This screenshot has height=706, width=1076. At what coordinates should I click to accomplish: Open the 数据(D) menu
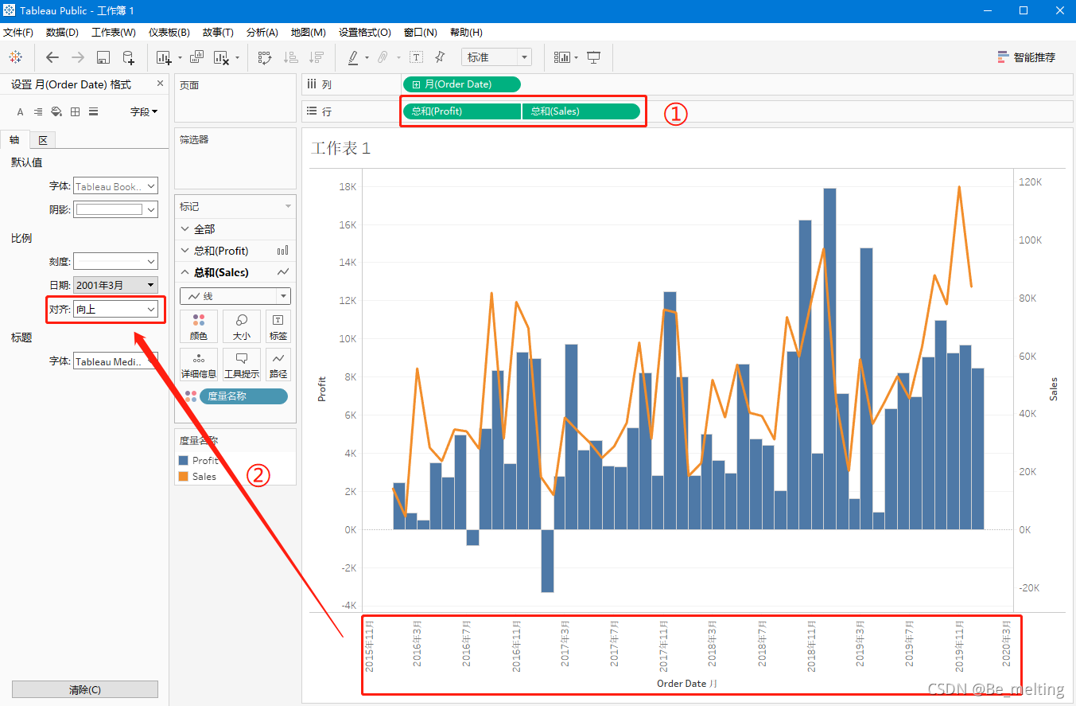coord(62,33)
